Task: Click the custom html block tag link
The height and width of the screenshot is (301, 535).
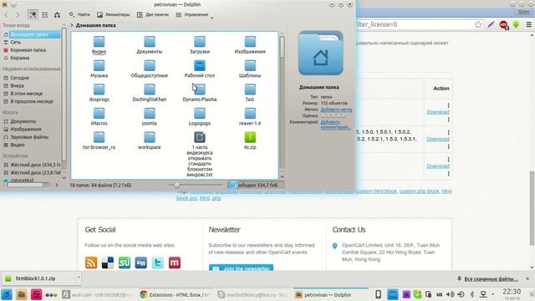Action: coord(376,191)
